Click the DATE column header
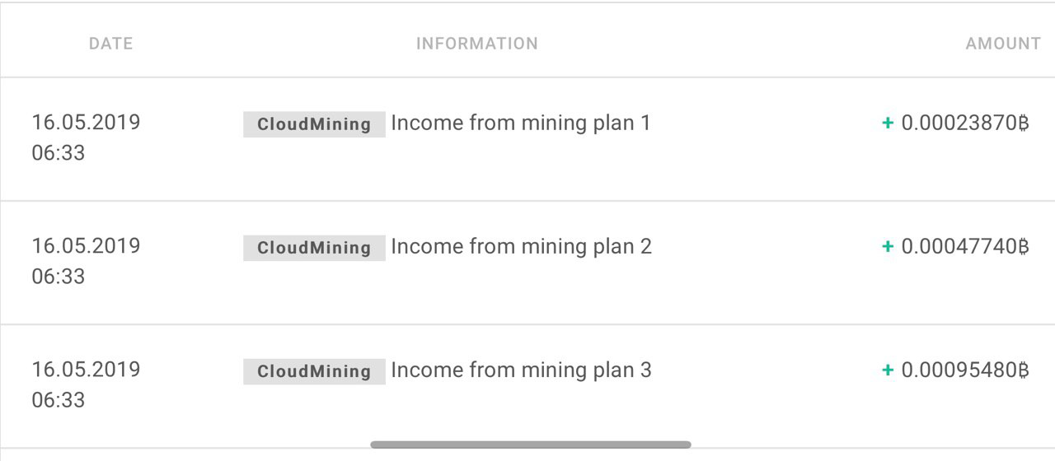Viewport: 1055px width, 461px height. 110,44
